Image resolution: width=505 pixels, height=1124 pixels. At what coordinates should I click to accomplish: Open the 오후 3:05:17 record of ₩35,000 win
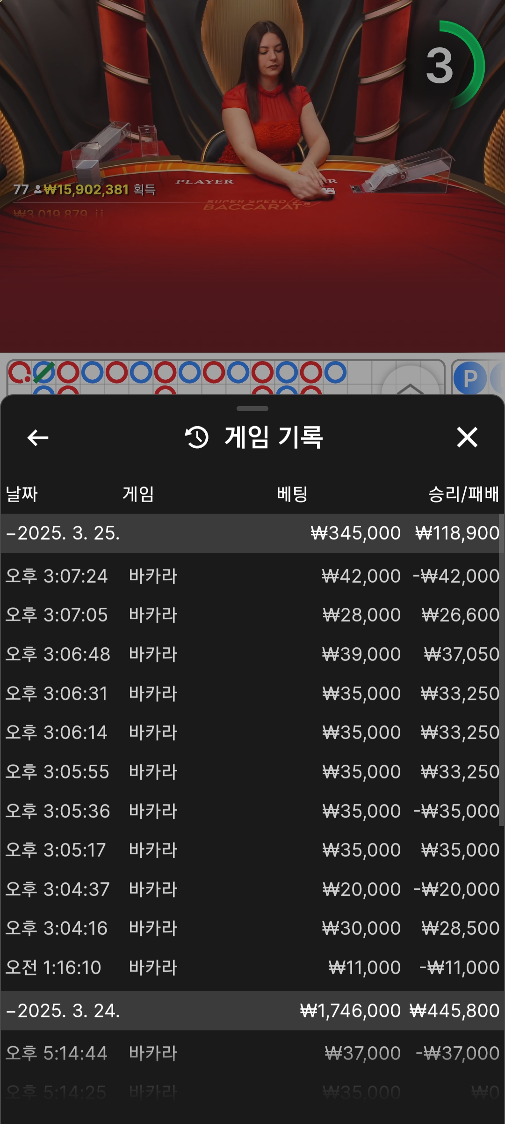pos(252,850)
